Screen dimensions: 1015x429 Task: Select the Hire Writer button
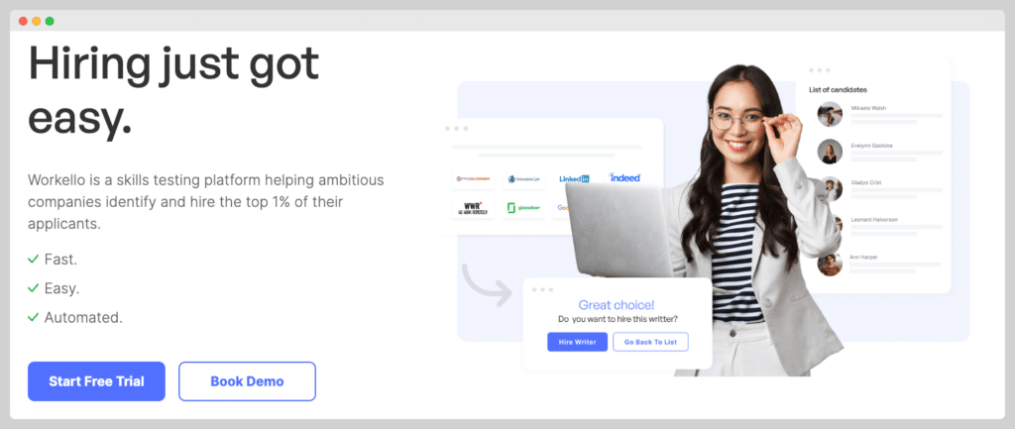pyautogui.click(x=578, y=342)
